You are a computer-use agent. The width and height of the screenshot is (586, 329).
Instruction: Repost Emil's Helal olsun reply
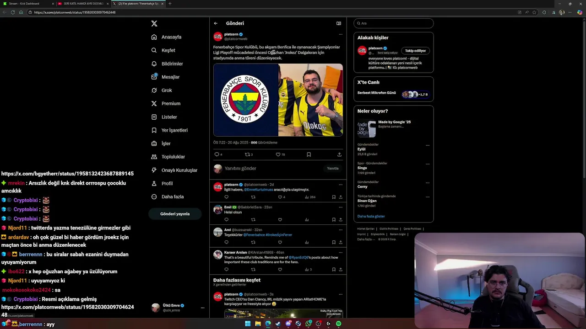pos(253,220)
